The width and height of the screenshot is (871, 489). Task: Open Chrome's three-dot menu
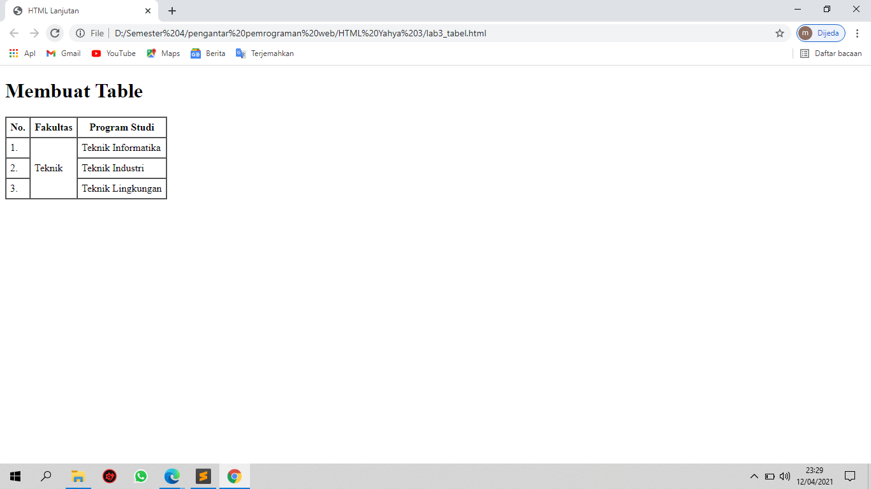click(x=858, y=33)
